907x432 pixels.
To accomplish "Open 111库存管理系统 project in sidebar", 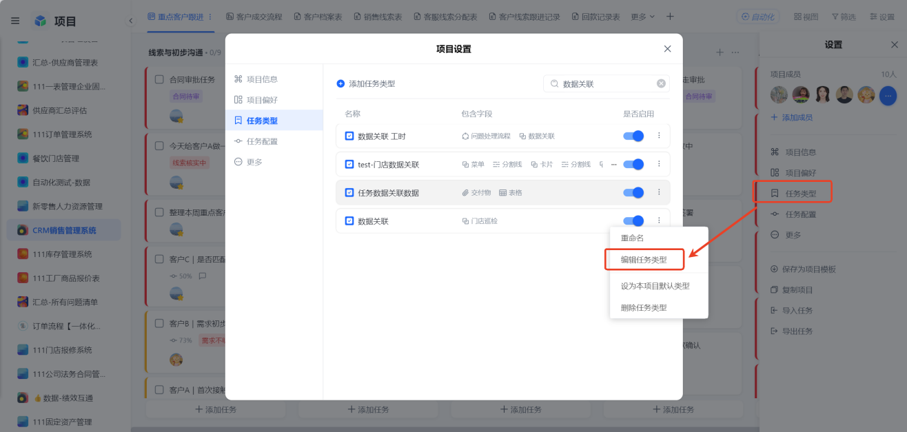I will (63, 254).
